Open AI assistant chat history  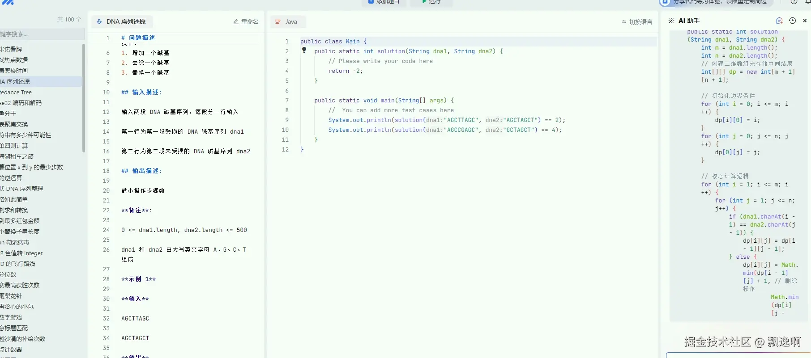coord(792,21)
